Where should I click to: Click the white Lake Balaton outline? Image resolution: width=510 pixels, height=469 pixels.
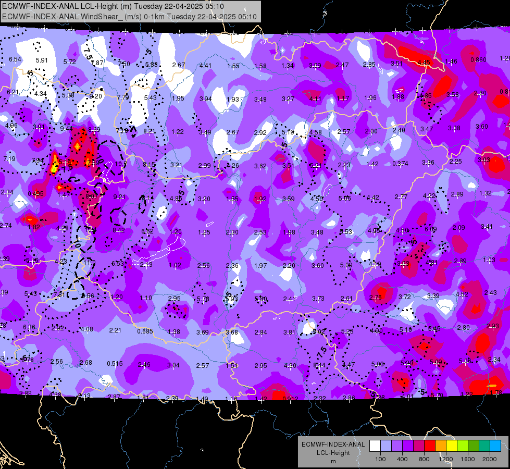point(159,251)
